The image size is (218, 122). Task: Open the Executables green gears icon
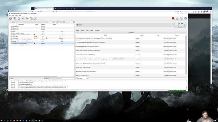pyautogui.click(x=27, y=18)
